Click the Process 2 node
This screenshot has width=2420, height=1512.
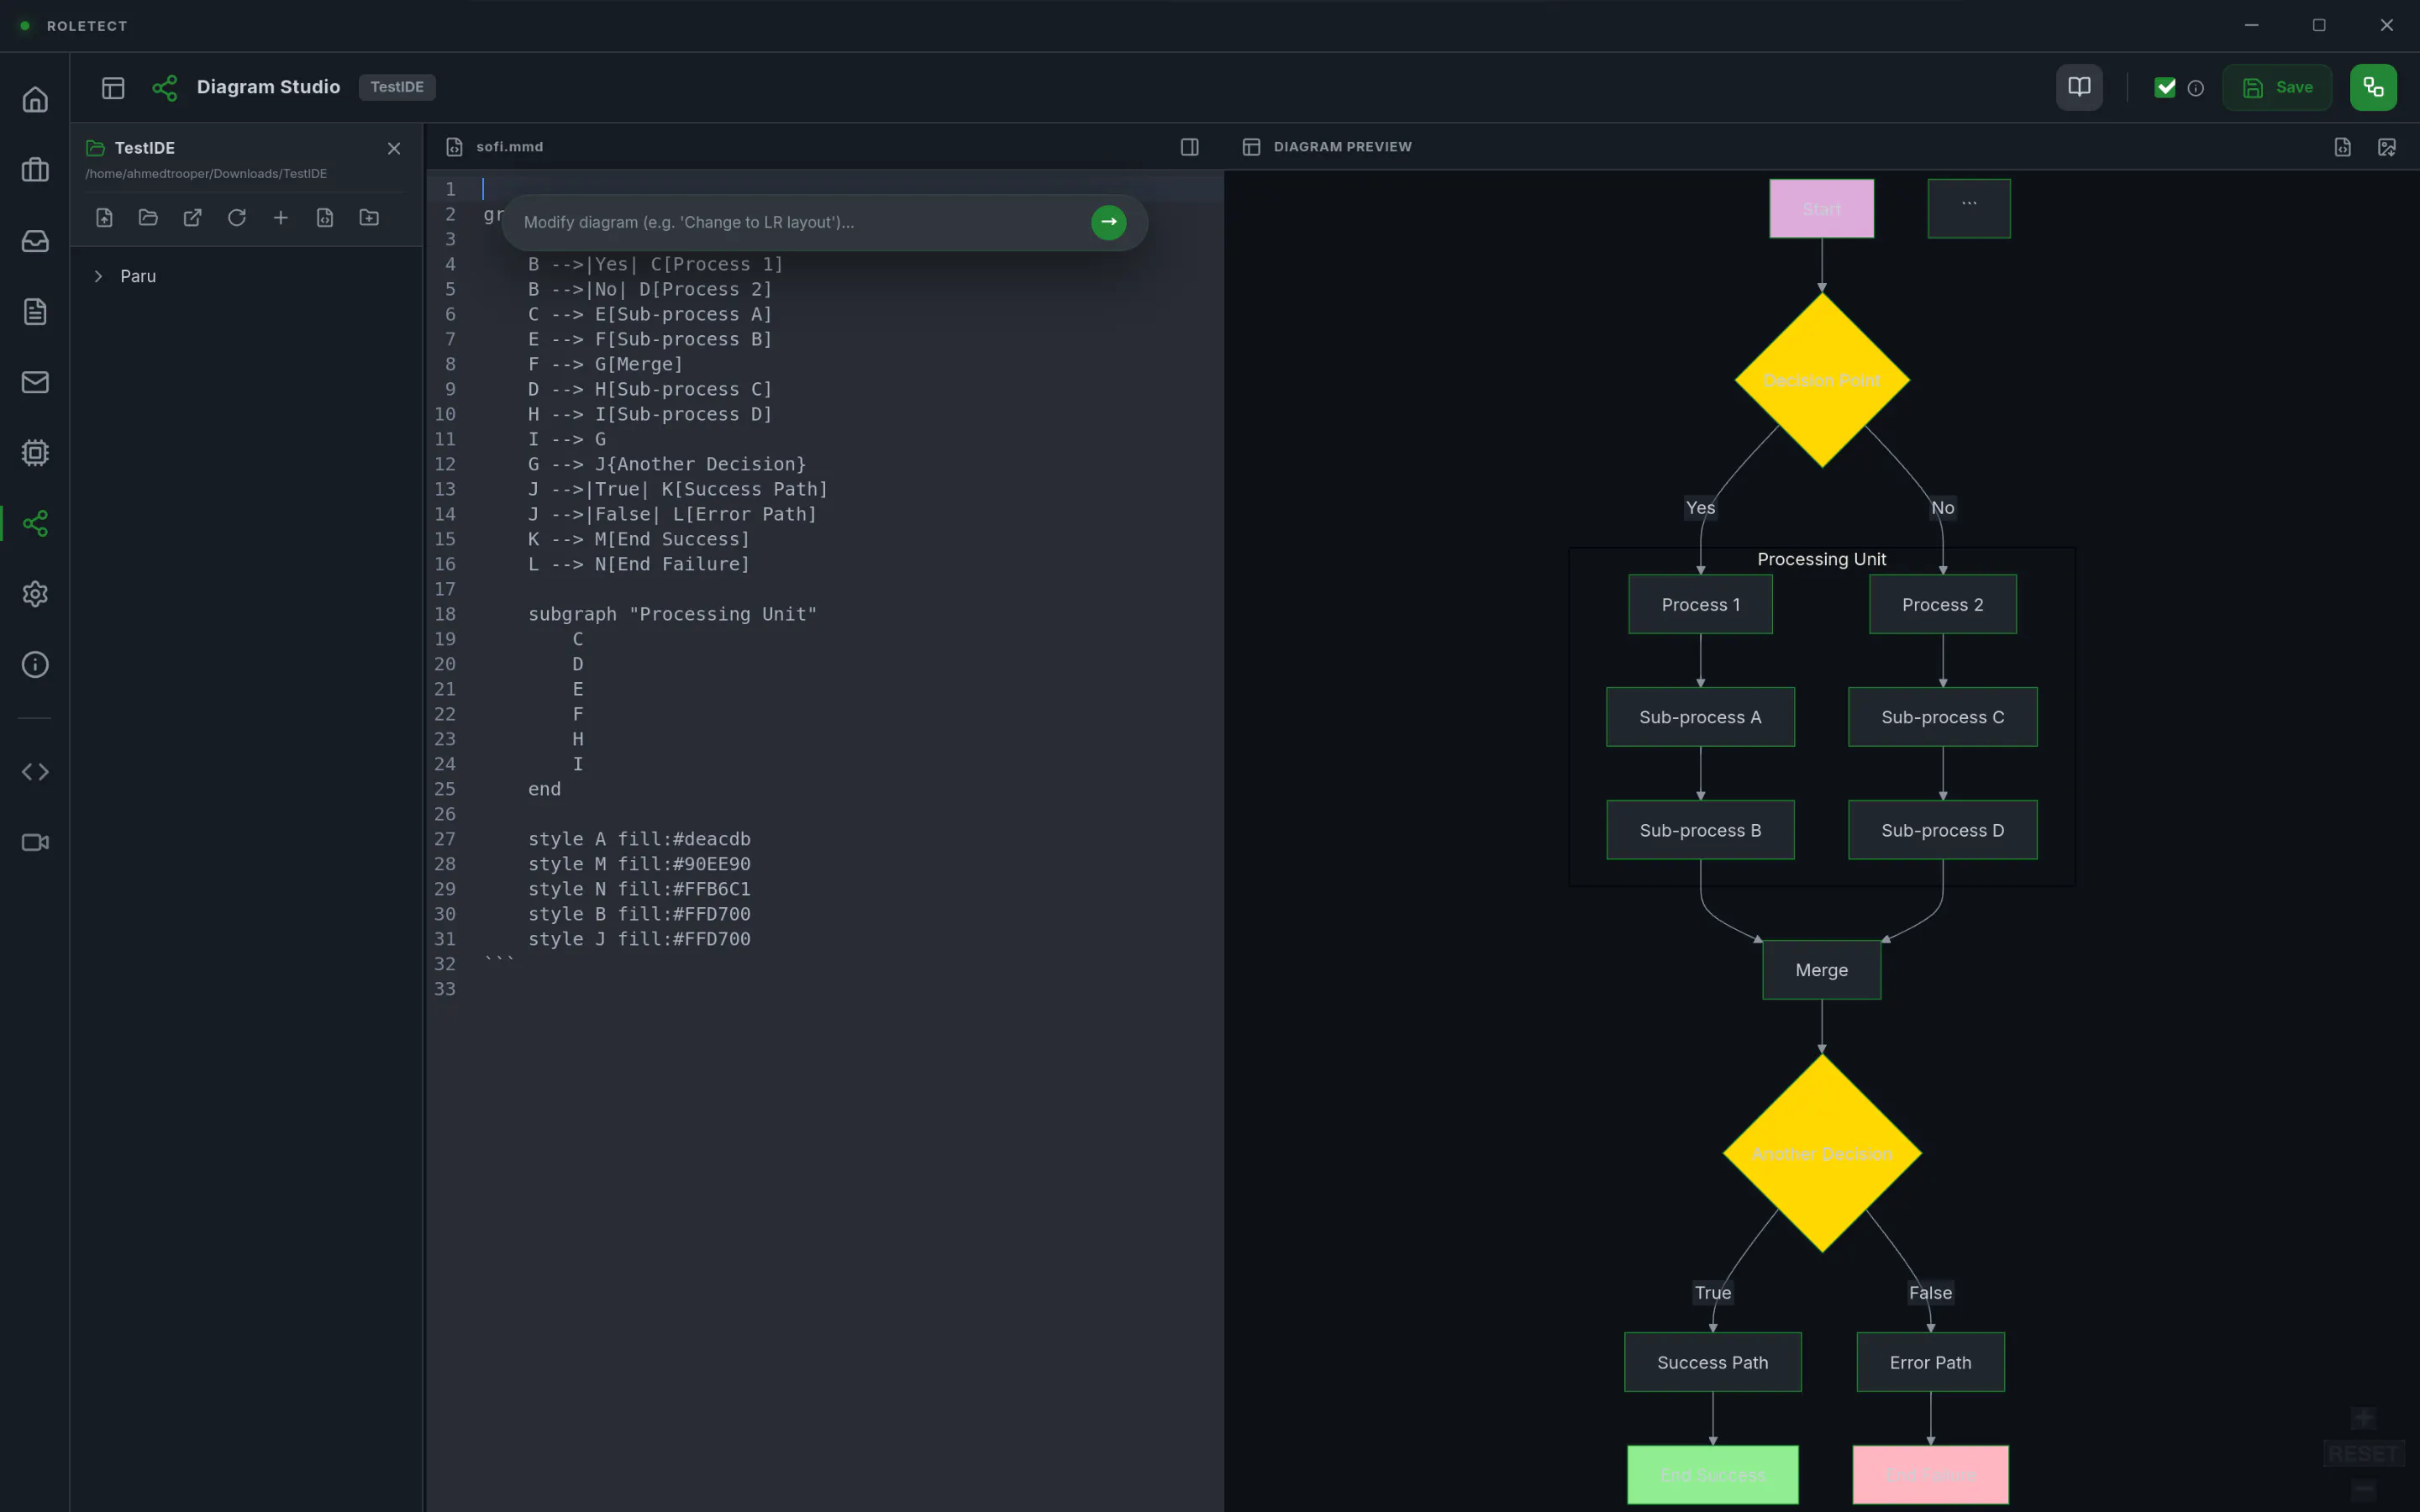tap(1942, 604)
